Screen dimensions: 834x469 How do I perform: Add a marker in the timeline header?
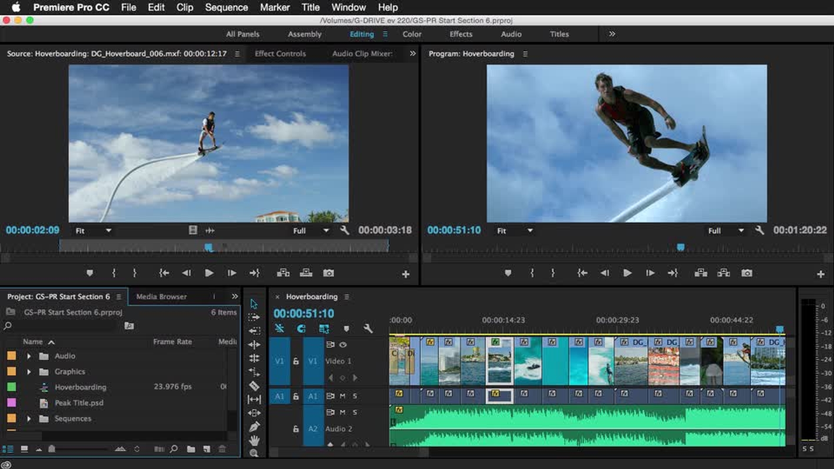point(346,329)
